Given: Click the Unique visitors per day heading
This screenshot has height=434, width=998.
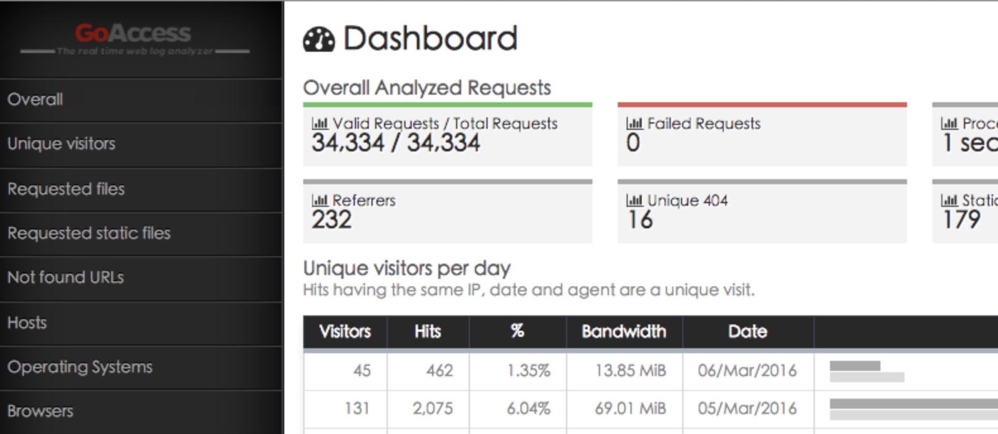Looking at the screenshot, I should coord(407,268).
